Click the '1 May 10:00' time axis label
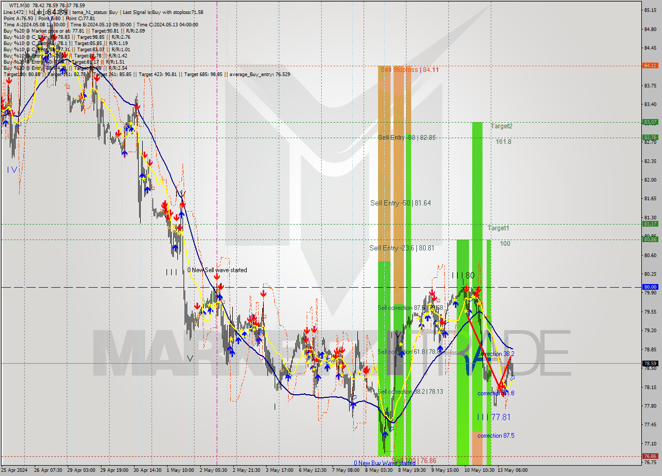 (180, 470)
